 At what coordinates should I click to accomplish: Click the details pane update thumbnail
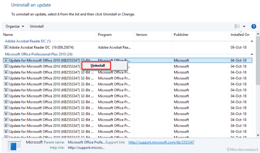click(x=14, y=146)
